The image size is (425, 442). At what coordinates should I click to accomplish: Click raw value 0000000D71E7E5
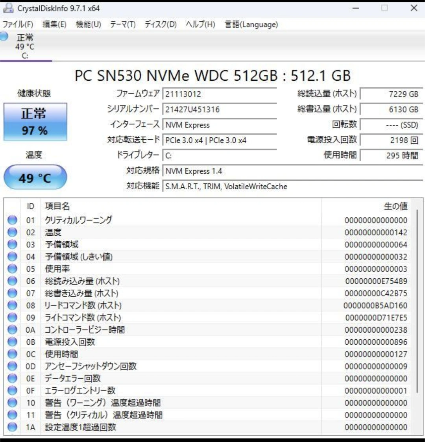pyautogui.click(x=376, y=318)
